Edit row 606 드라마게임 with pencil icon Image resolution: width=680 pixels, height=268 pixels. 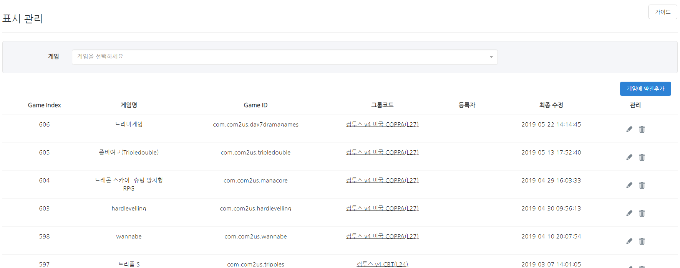pos(629,129)
